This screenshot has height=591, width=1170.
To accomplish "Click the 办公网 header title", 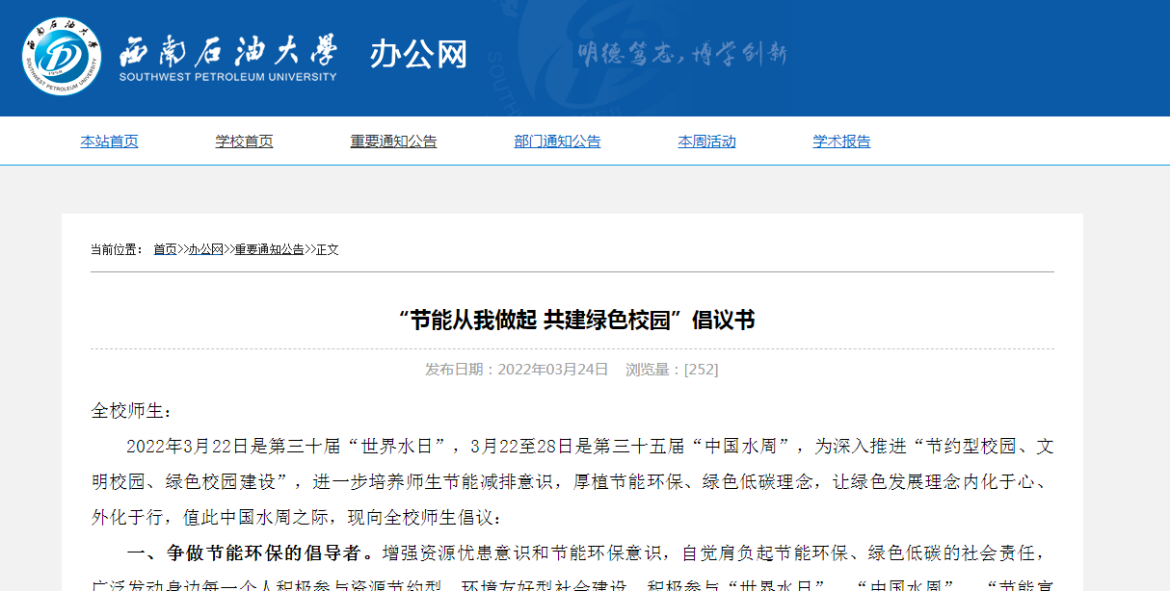I will (418, 55).
